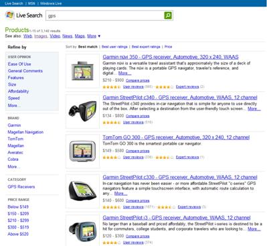Sort results by Price
The width and height of the screenshot is (267, 246).
coord(168,47)
